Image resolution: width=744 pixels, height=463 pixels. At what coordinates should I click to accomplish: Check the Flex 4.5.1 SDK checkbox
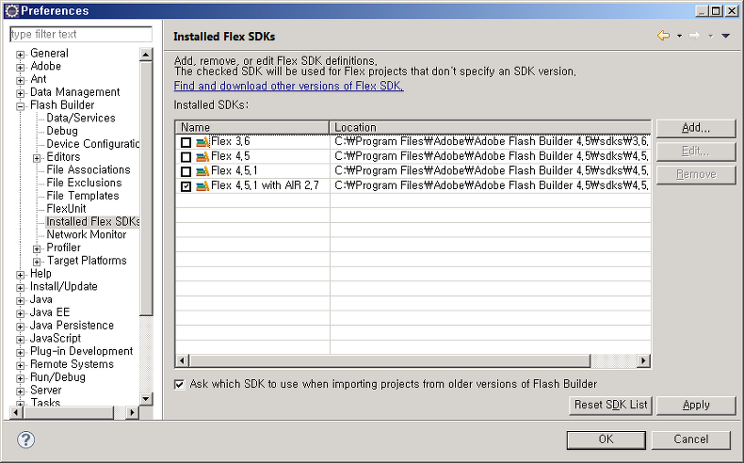(186, 171)
